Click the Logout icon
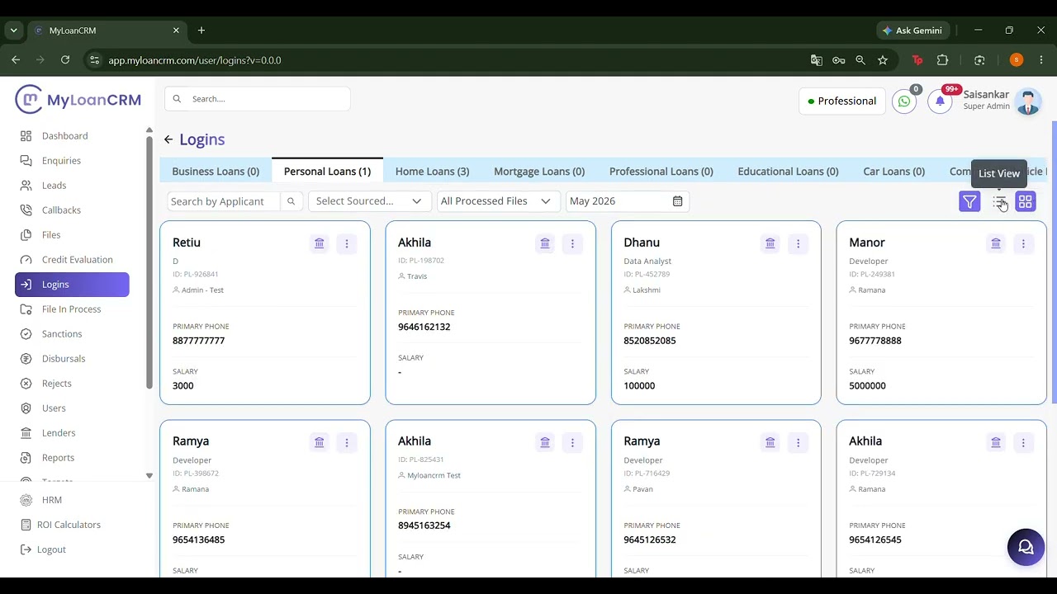 (26, 549)
